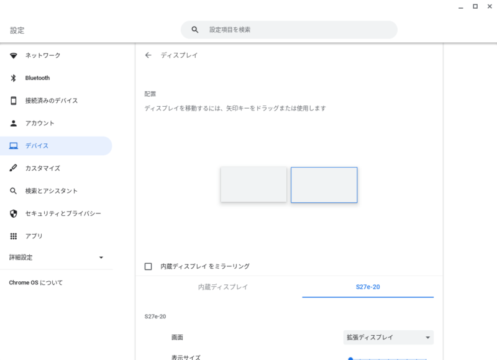Select the S27e-20 tab
This screenshot has height=360, width=497.
pyautogui.click(x=368, y=287)
